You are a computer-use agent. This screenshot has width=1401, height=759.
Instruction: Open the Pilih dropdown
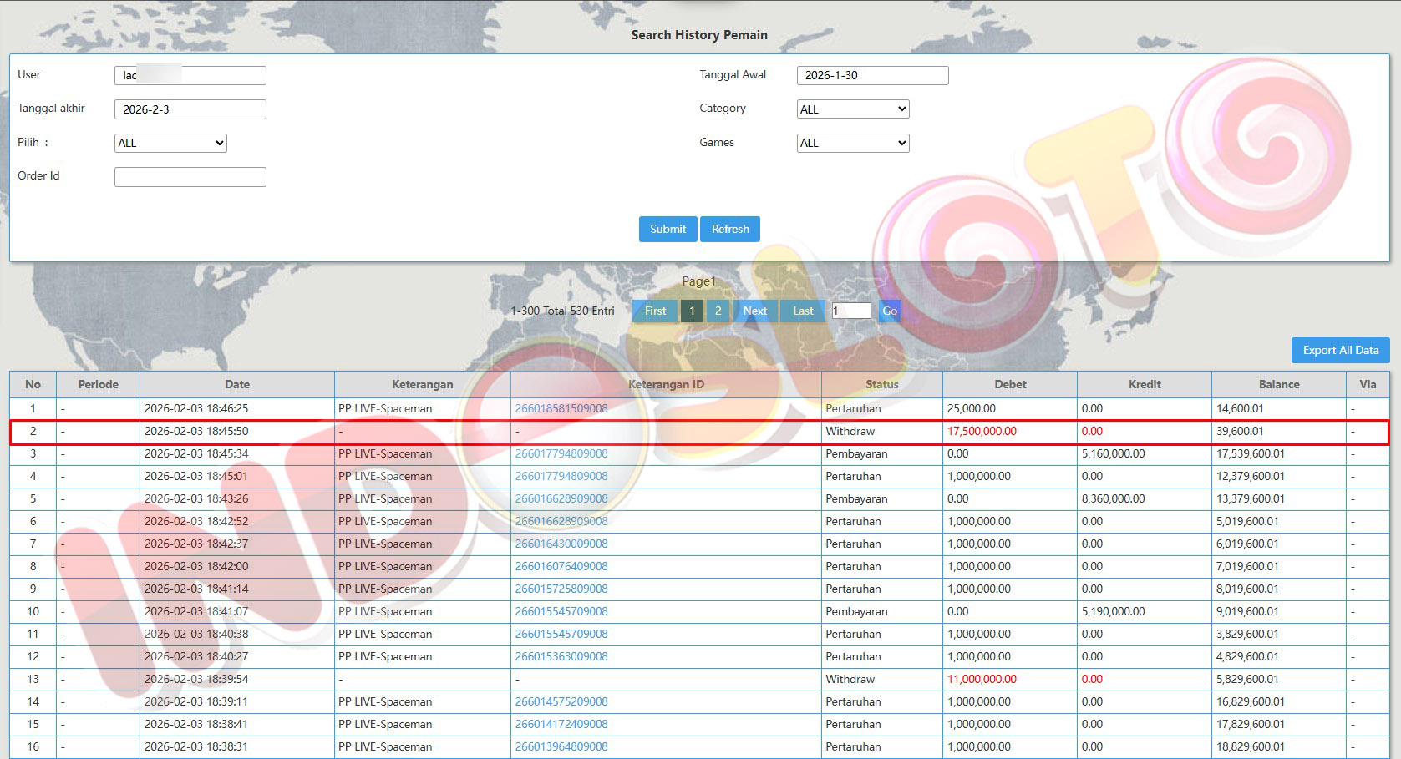(170, 143)
